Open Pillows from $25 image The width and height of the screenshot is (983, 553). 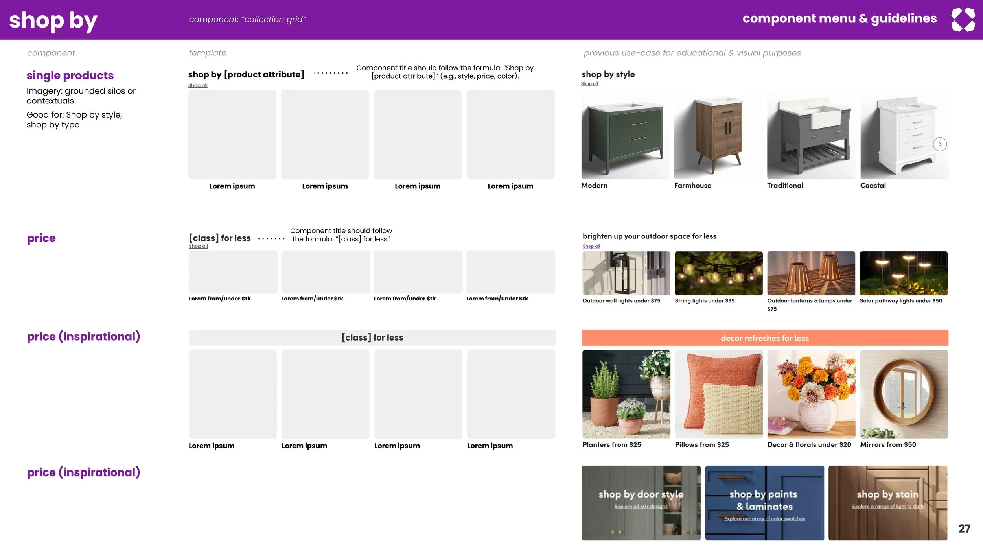pyautogui.click(x=718, y=394)
